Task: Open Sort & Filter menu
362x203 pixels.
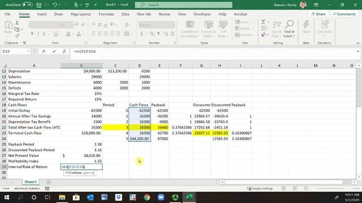Action: 277,29
